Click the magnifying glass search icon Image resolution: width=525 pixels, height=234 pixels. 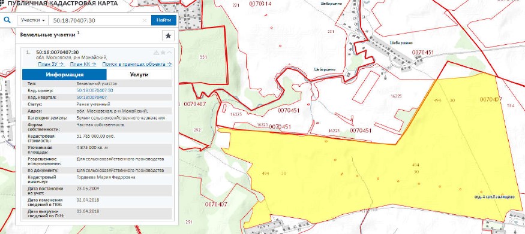click(x=7, y=20)
